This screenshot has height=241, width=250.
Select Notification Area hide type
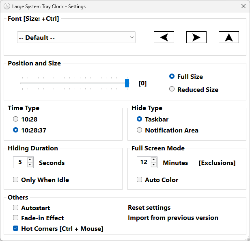[x=140, y=130]
